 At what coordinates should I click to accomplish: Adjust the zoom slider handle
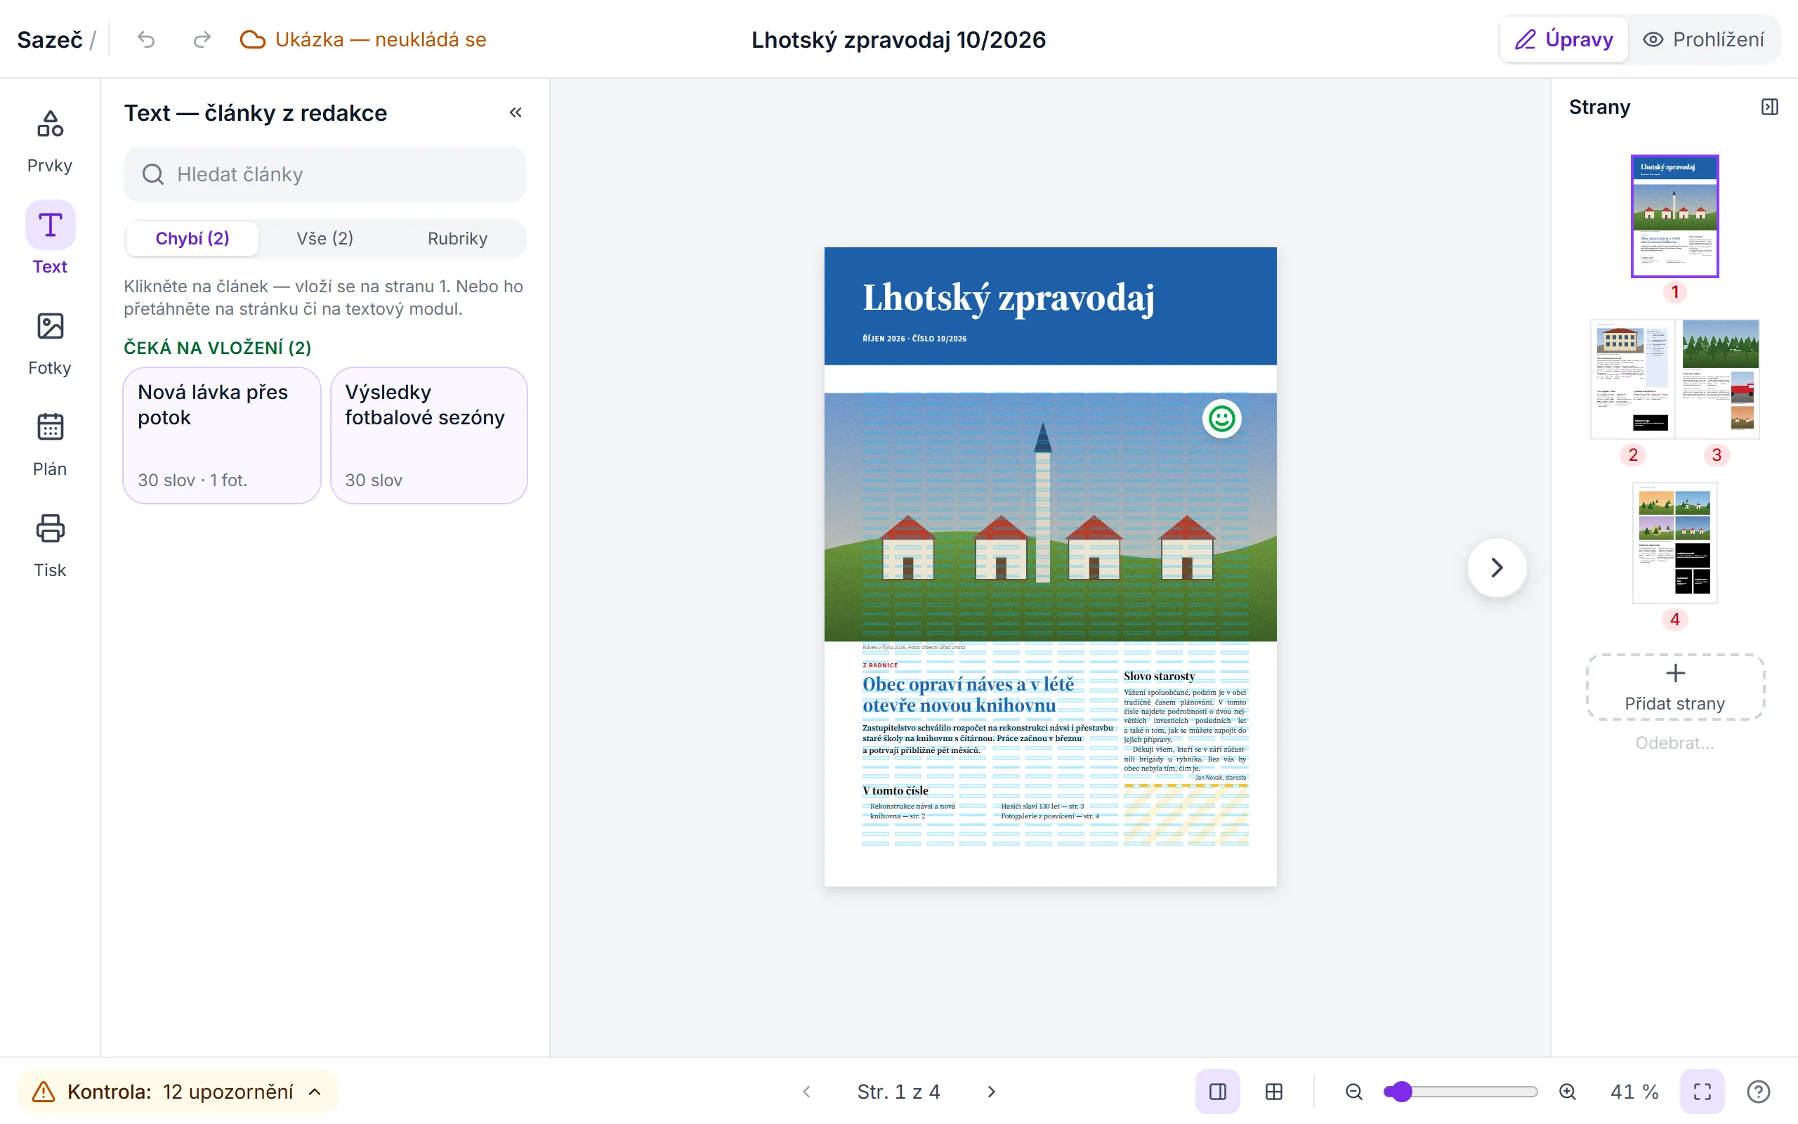click(1401, 1091)
